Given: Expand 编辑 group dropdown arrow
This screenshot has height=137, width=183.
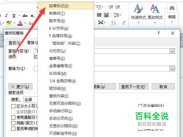Looking at the screenshot, I should pos(172,22).
